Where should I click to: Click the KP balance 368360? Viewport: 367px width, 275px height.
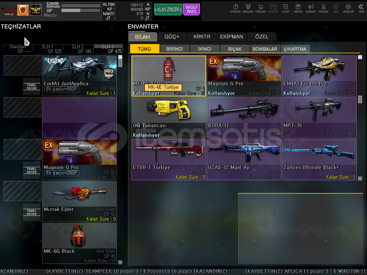(x=137, y=9)
